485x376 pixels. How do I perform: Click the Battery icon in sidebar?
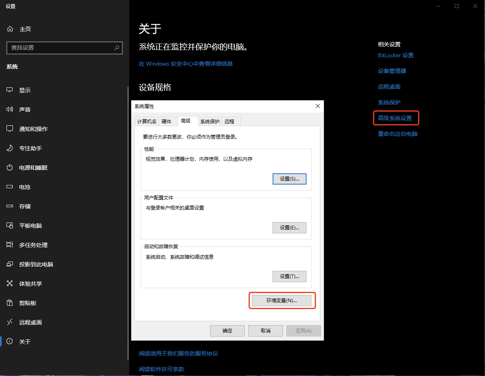point(10,187)
